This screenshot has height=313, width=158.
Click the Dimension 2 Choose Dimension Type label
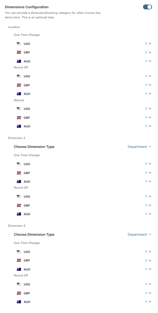[34, 147]
